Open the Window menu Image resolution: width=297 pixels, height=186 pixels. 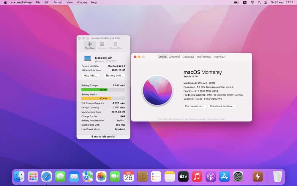click(82, 2)
